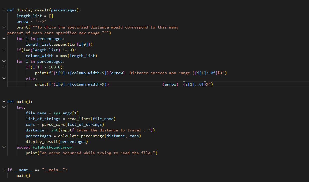Screen dimensions: 309x182
Task: Click the 'Distance exceeds max range' string
Action: (160, 73)
